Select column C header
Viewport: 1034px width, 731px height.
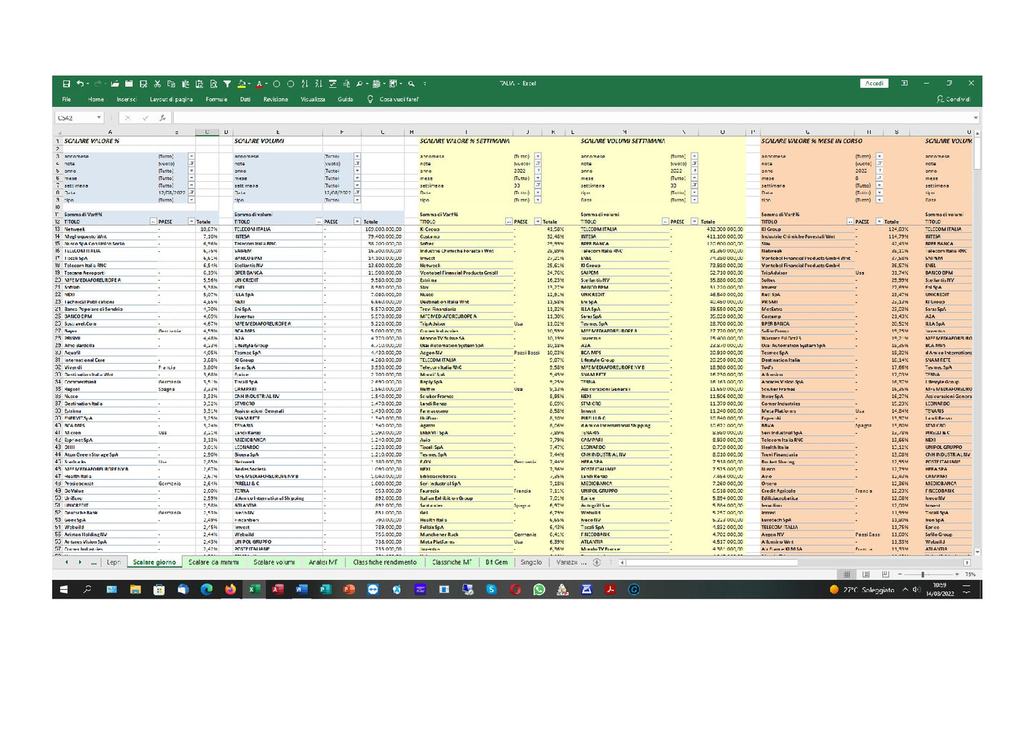[x=207, y=132]
